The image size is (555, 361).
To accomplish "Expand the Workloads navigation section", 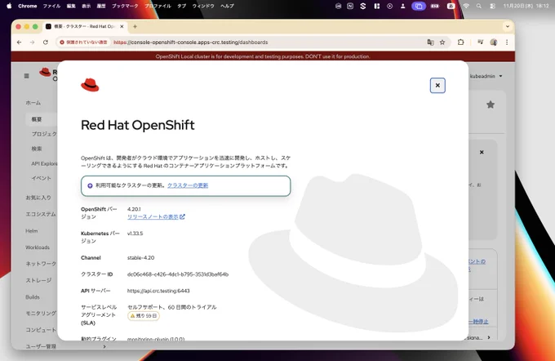I will pyautogui.click(x=38, y=247).
